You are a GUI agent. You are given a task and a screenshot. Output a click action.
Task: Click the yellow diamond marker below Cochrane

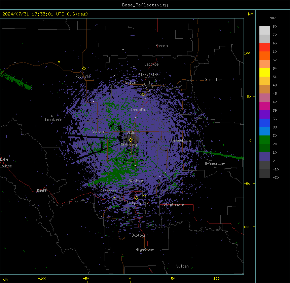coord(114,198)
